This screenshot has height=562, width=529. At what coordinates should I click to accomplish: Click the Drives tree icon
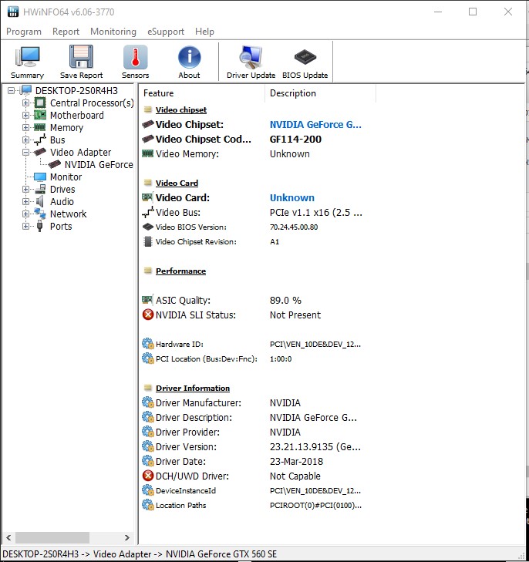point(40,189)
